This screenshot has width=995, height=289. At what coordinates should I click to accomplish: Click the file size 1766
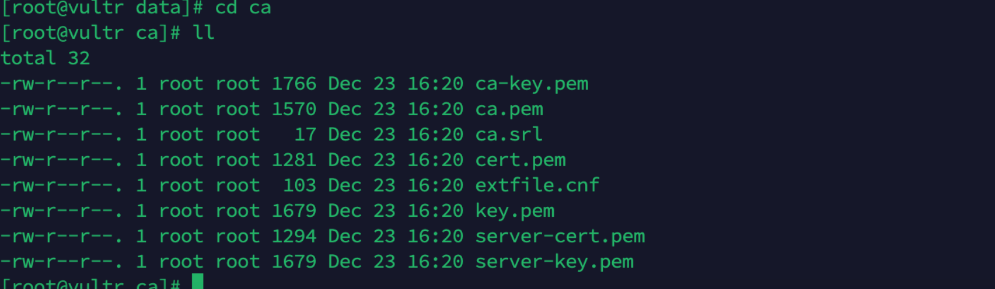tap(294, 83)
